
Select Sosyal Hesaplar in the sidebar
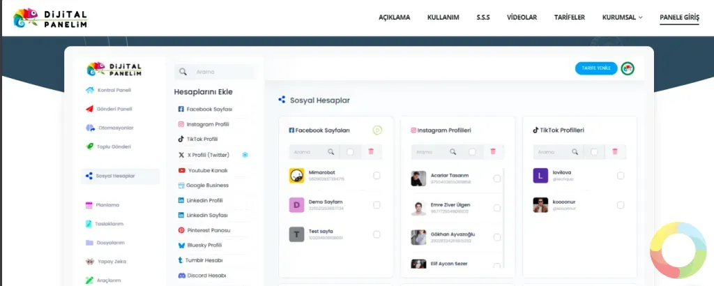(x=120, y=176)
